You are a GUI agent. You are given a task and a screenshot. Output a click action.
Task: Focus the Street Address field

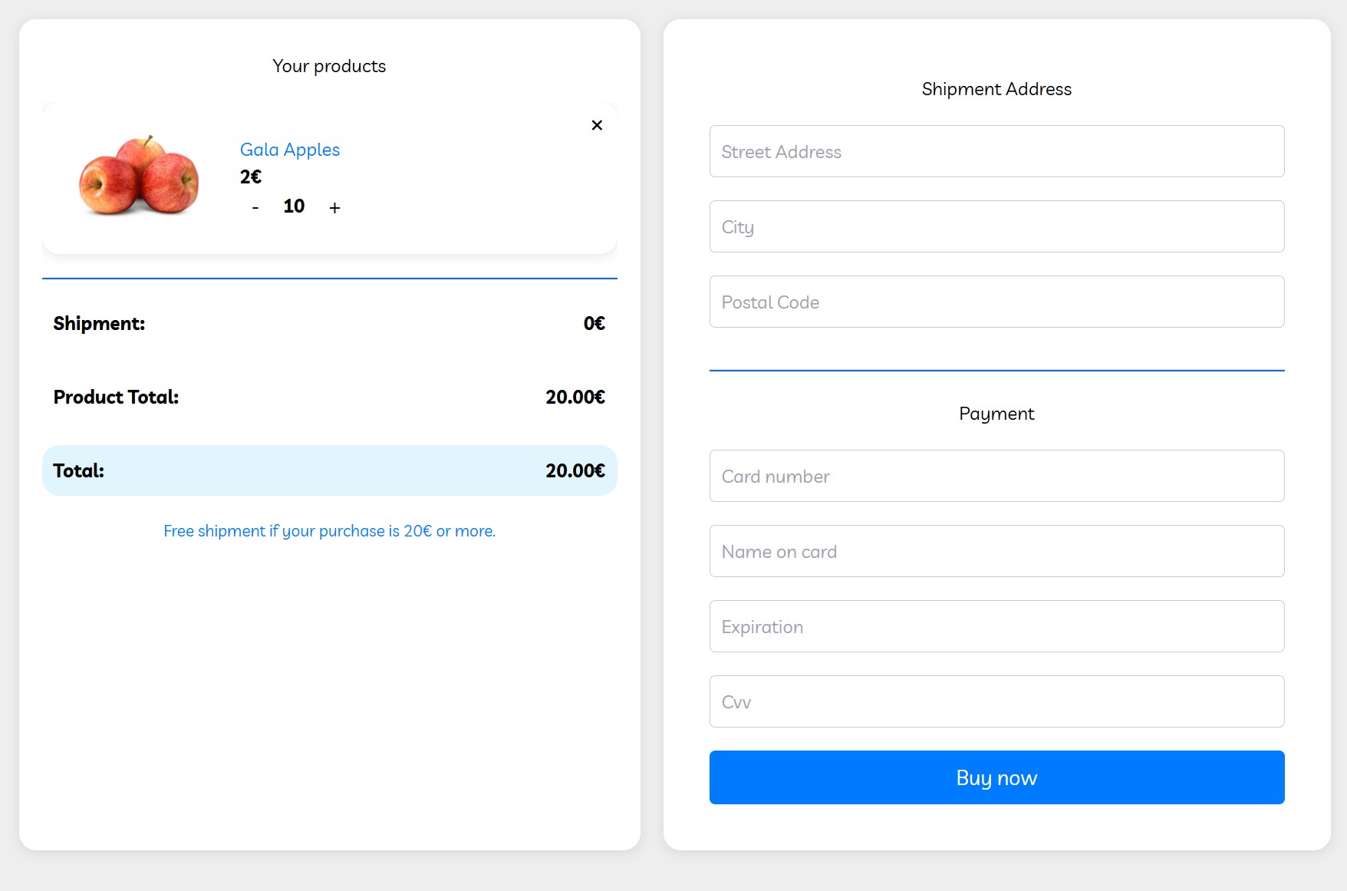[996, 151]
